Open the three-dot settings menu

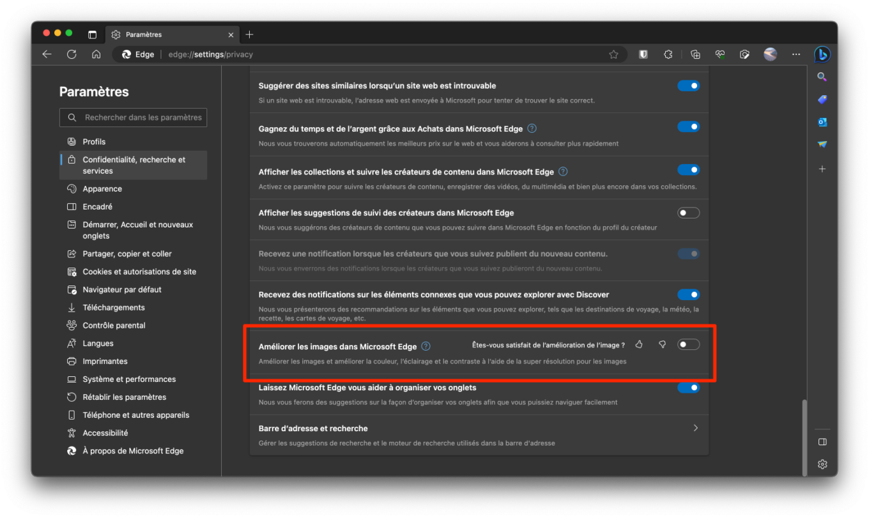(796, 54)
